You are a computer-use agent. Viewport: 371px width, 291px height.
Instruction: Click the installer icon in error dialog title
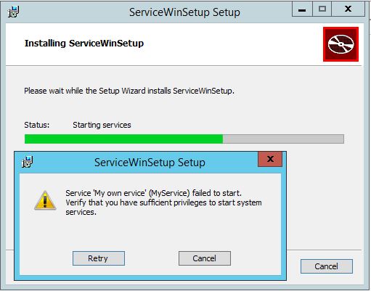point(28,162)
